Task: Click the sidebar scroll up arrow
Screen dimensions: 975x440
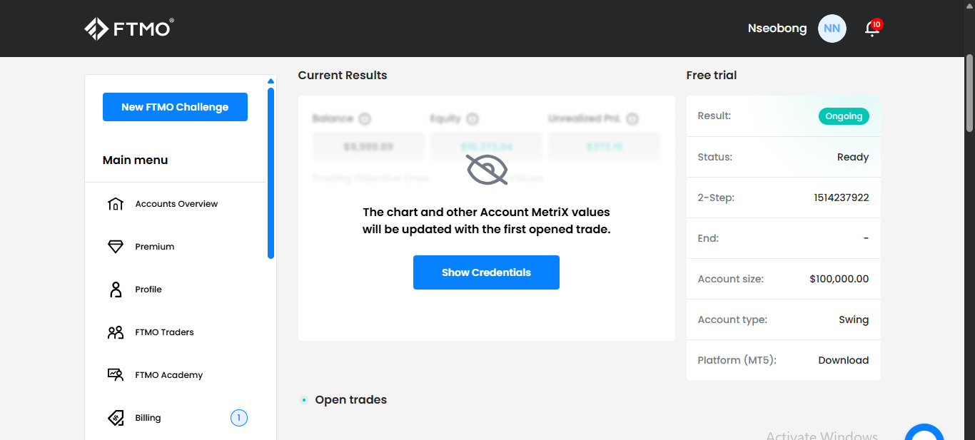Action: pos(271,81)
